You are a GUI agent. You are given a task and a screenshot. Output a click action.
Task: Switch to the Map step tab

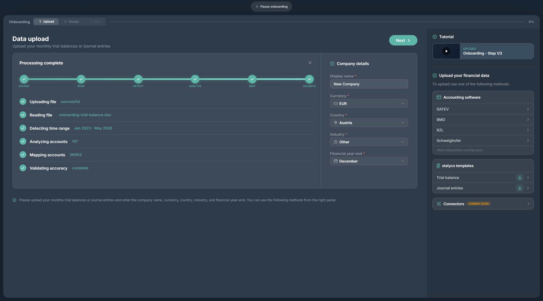pos(95,21)
